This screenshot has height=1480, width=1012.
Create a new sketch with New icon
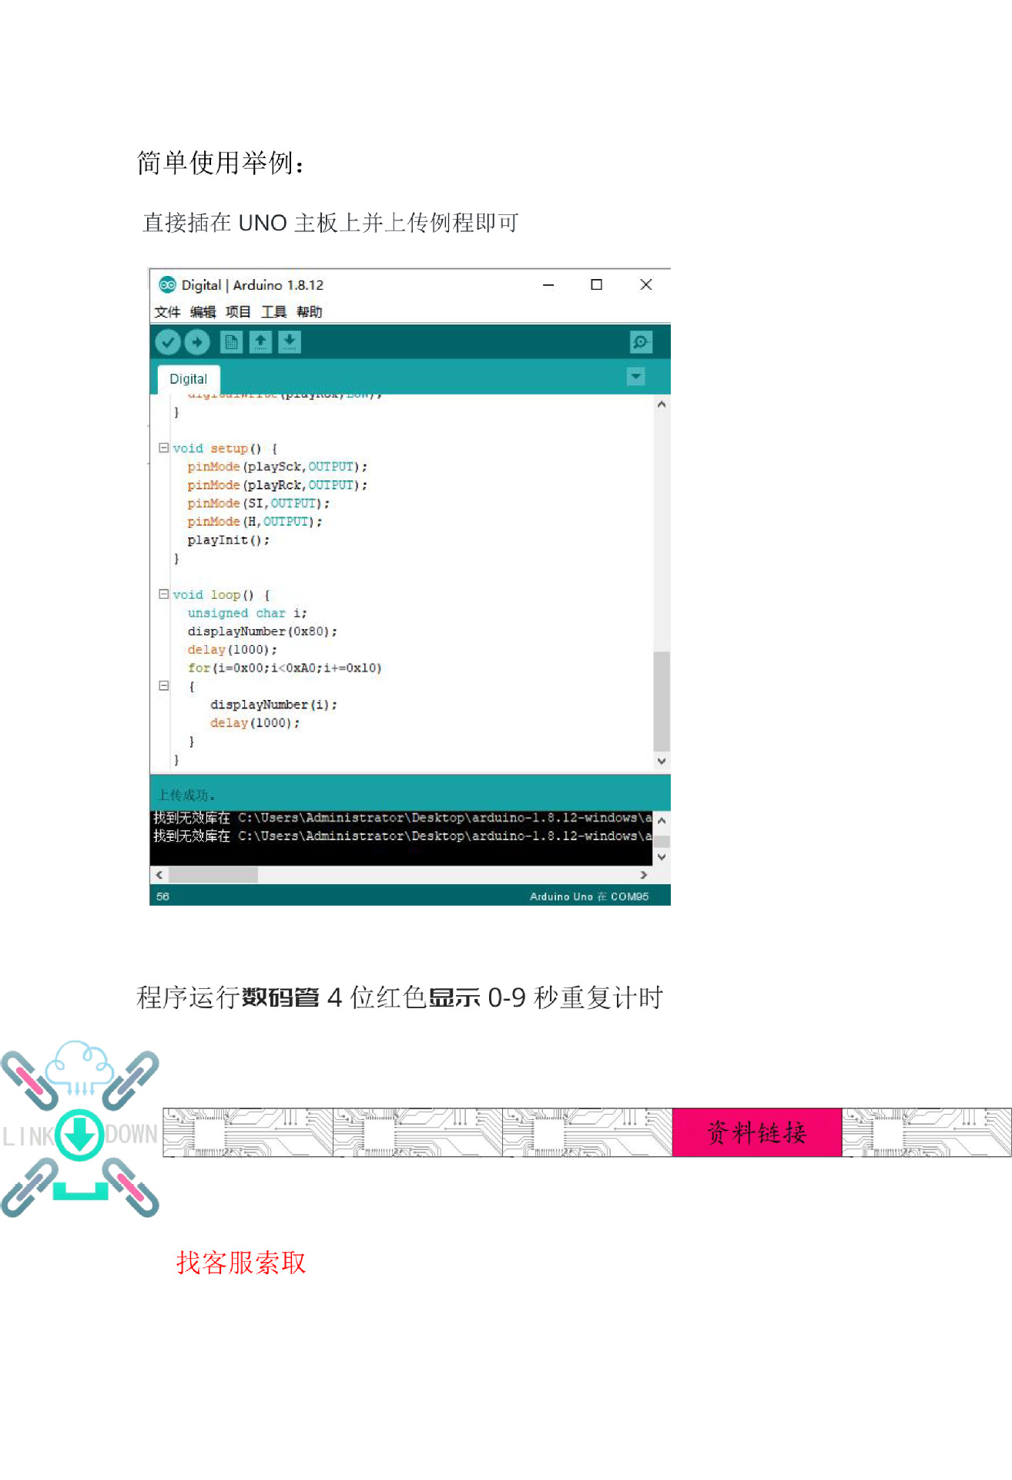[x=231, y=341]
